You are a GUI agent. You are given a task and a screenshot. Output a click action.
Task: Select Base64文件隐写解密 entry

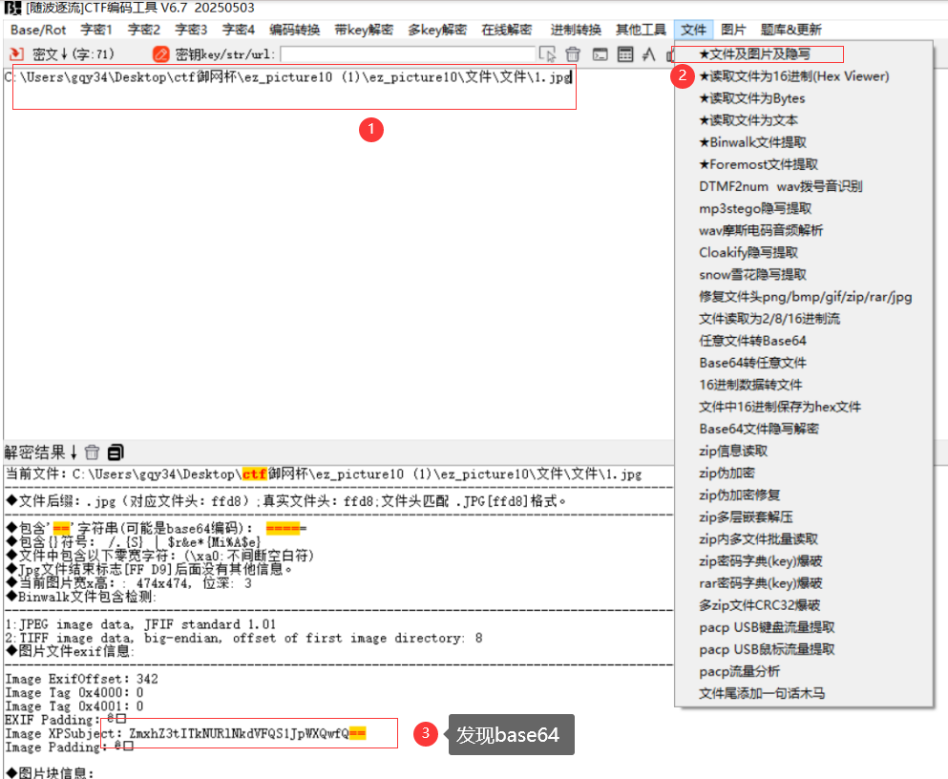pos(804,429)
